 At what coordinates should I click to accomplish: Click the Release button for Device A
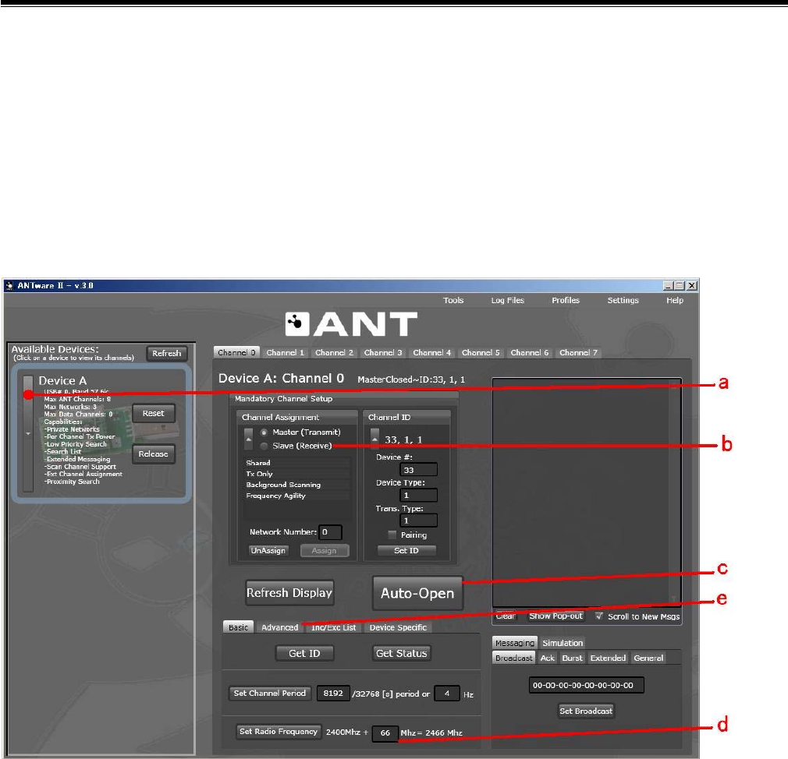tap(153, 454)
